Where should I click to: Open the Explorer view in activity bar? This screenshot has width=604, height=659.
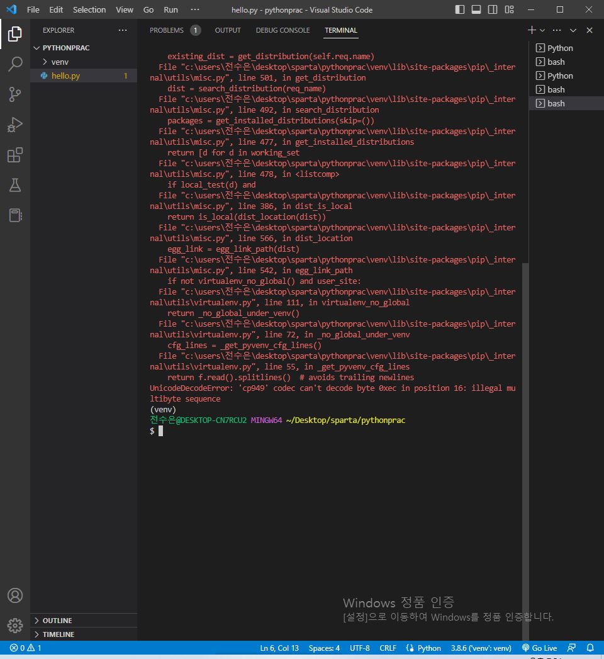click(x=14, y=34)
